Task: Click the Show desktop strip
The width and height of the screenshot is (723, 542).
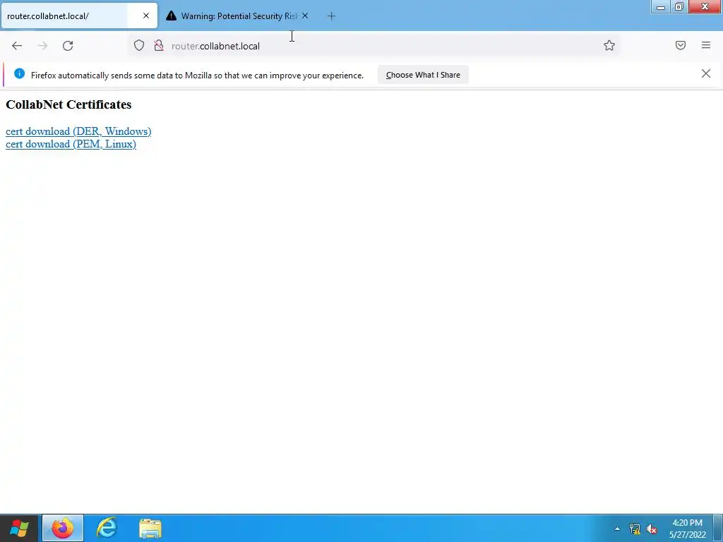Action: coord(718,528)
